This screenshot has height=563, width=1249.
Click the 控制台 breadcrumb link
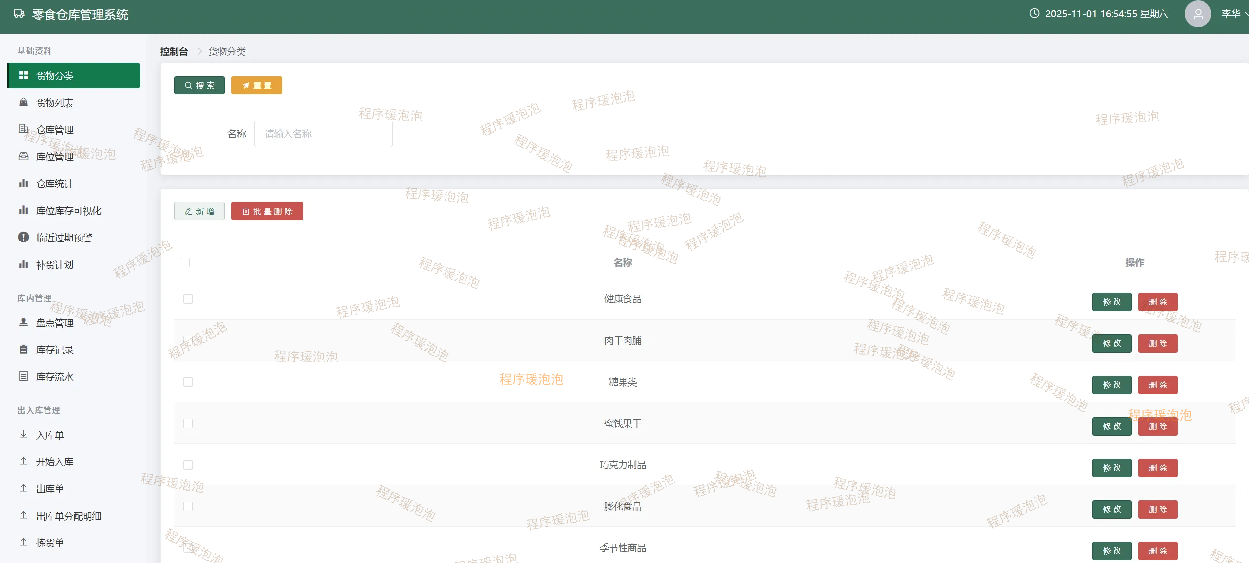click(174, 51)
